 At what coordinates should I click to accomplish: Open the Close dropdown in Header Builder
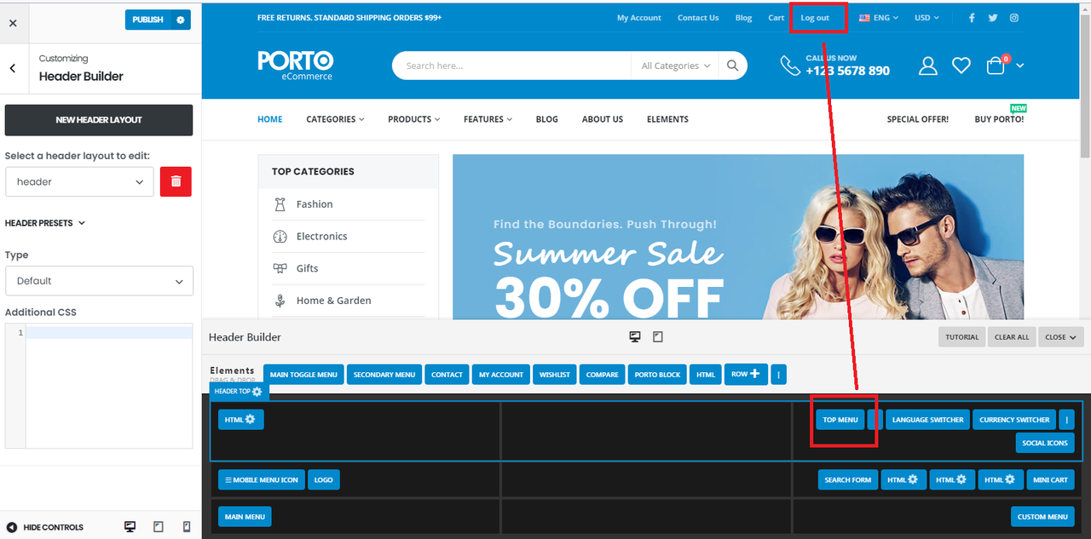tap(1060, 337)
